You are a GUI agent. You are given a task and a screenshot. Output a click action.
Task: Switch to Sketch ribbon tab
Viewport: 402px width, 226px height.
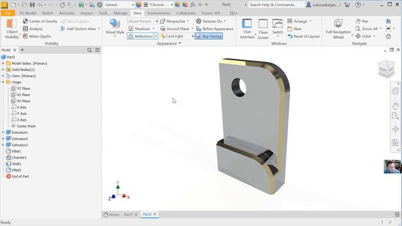click(48, 13)
